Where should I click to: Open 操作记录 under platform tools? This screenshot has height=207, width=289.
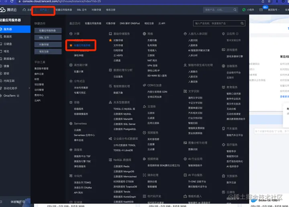(39, 74)
